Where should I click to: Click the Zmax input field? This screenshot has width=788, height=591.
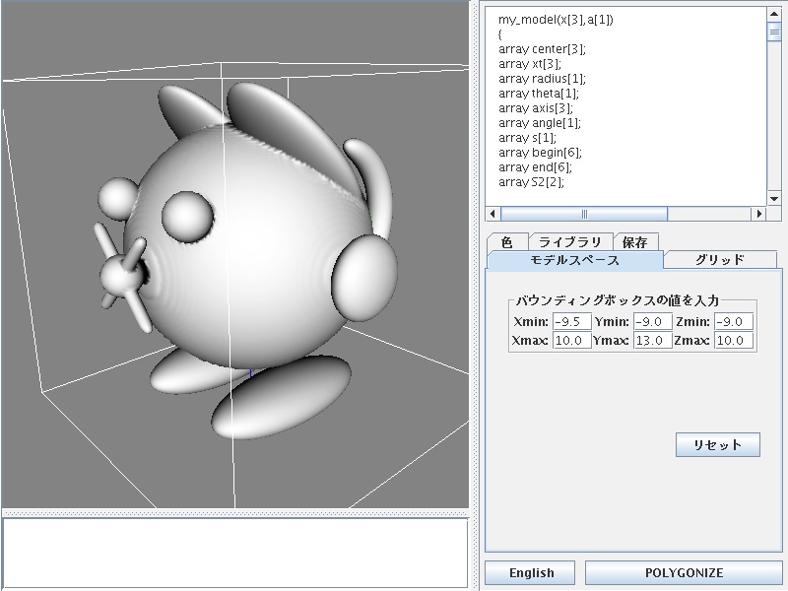pos(734,340)
